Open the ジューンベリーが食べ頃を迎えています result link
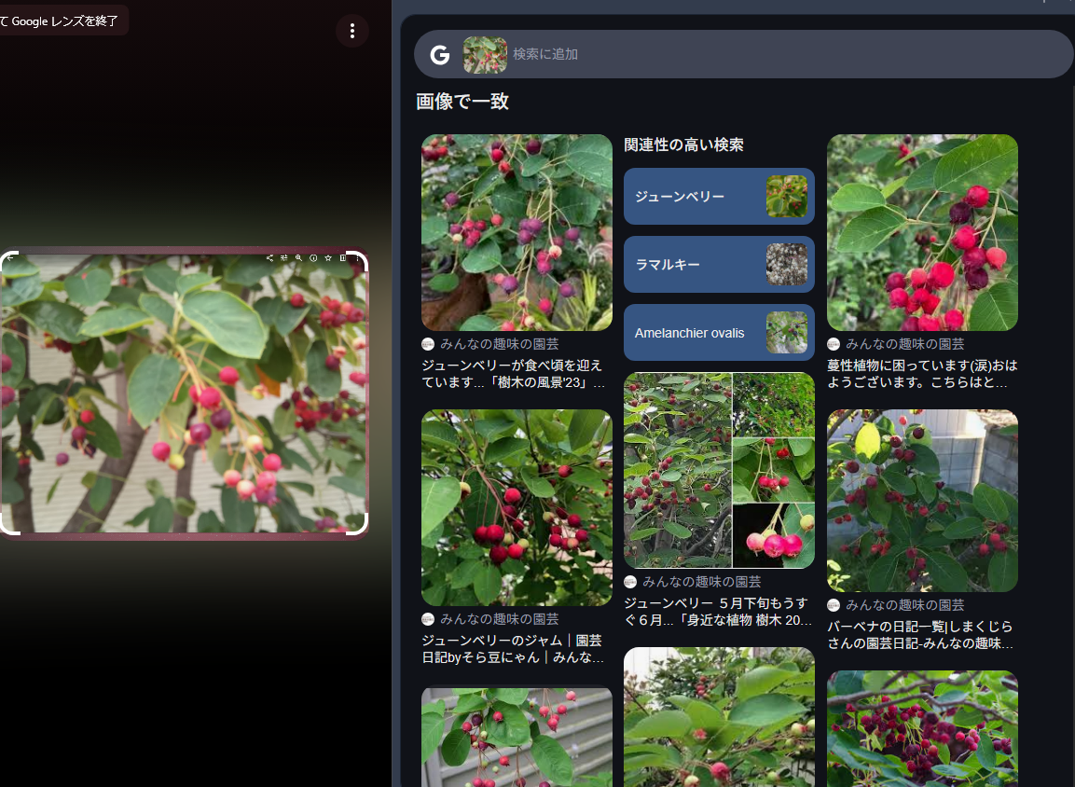 [514, 374]
